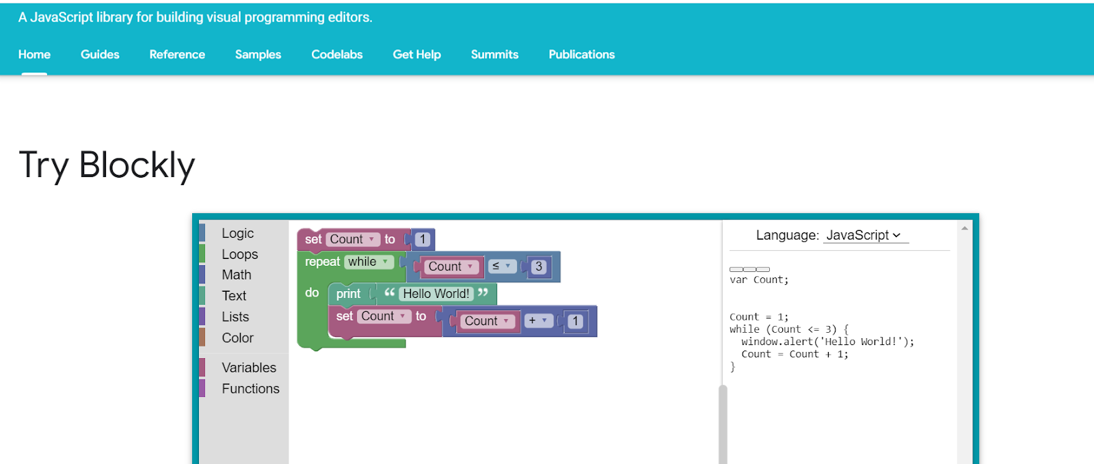
Task: Edit the Hello World! text field
Action: point(436,294)
